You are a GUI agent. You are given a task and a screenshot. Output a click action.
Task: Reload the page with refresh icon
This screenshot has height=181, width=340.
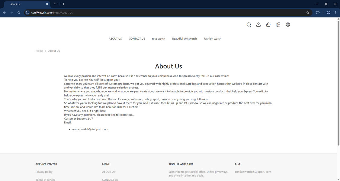19,13
